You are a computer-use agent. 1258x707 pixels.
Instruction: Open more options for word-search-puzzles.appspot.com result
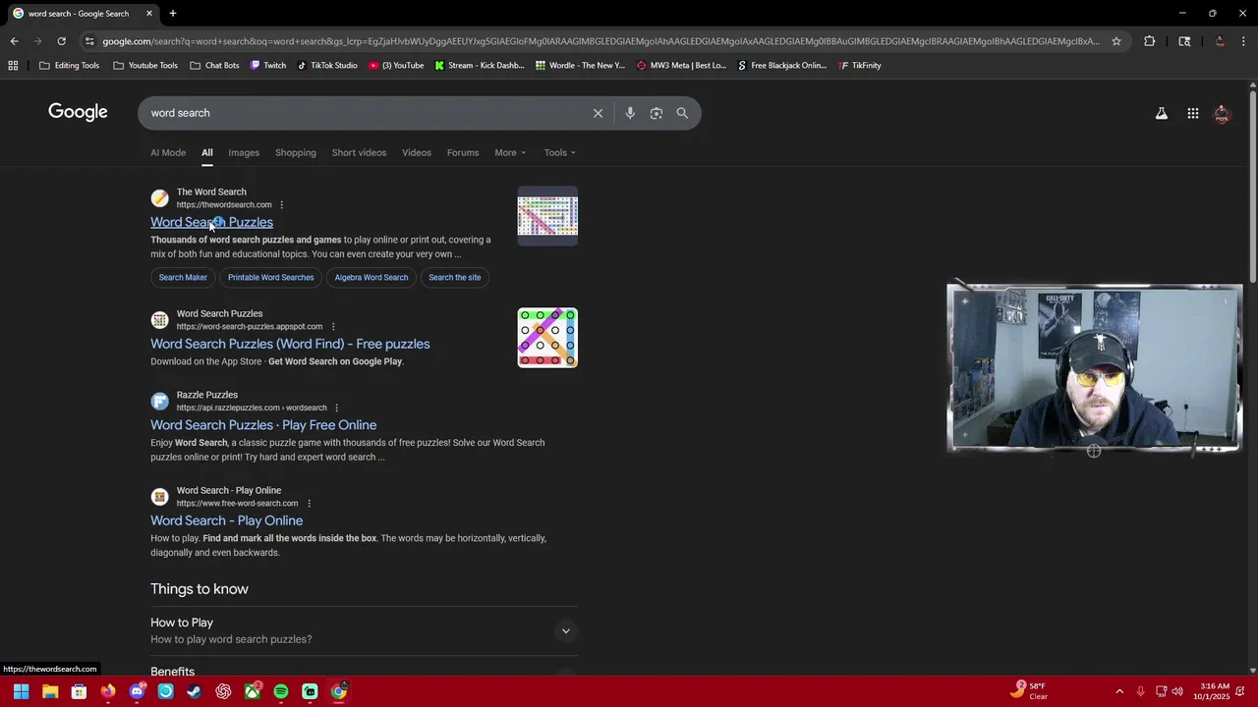pyautogui.click(x=332, y=327)
